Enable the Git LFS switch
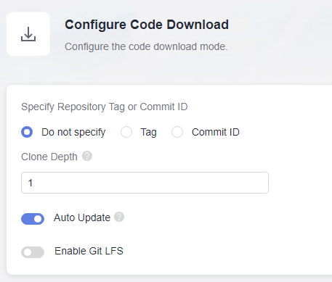 (x=33, y=252)
